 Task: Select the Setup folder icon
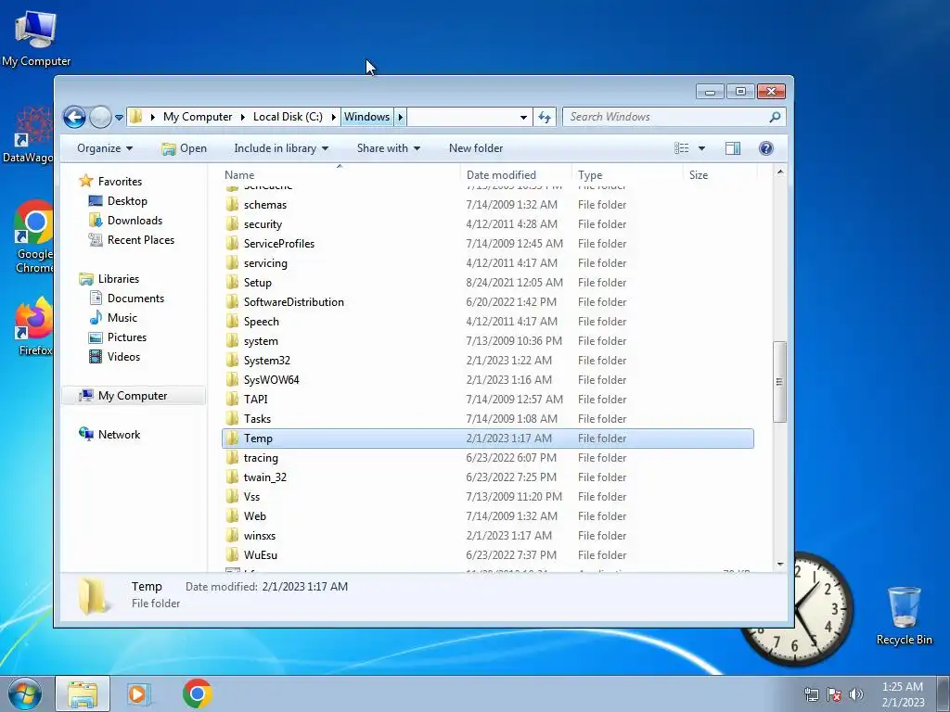(x=232, y=282)
